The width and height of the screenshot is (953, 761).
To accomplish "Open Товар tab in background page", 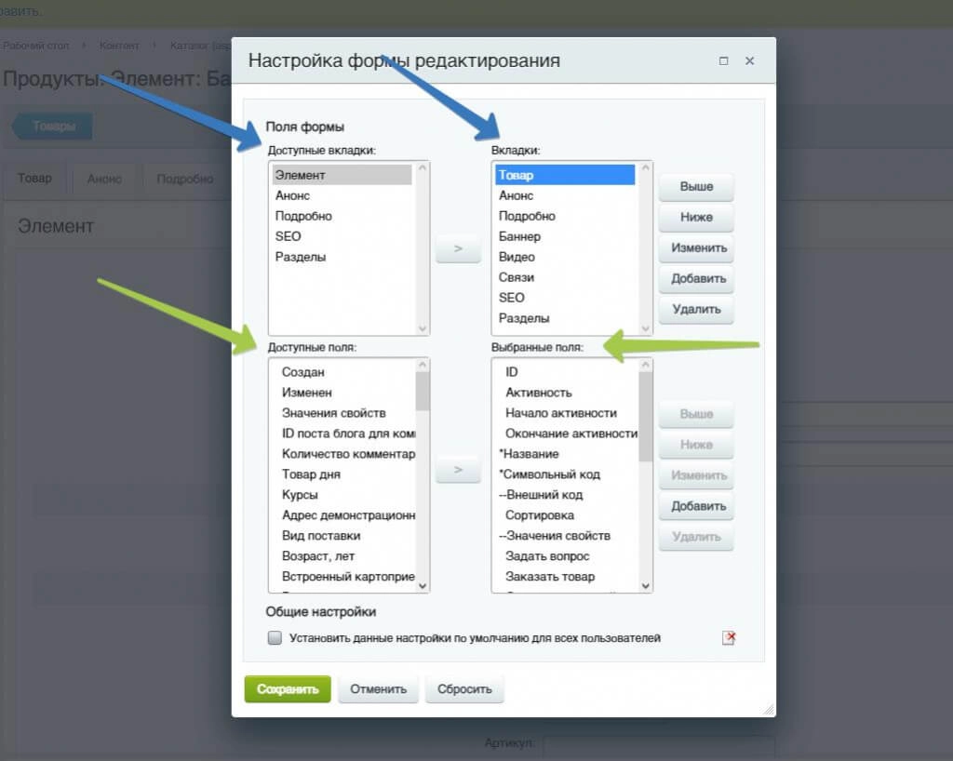I will (34, 179).
